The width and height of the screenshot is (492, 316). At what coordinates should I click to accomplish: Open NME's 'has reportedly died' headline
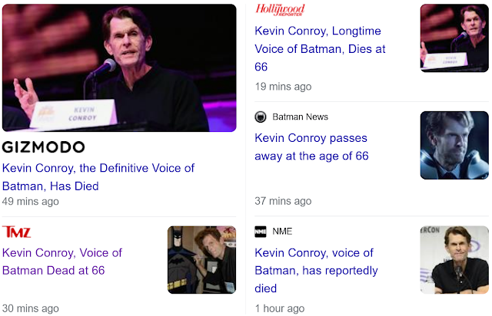(316, 270)
